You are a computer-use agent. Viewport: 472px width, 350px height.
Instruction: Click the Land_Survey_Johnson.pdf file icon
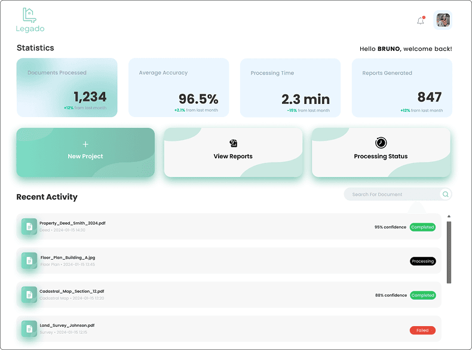point(29,328)
